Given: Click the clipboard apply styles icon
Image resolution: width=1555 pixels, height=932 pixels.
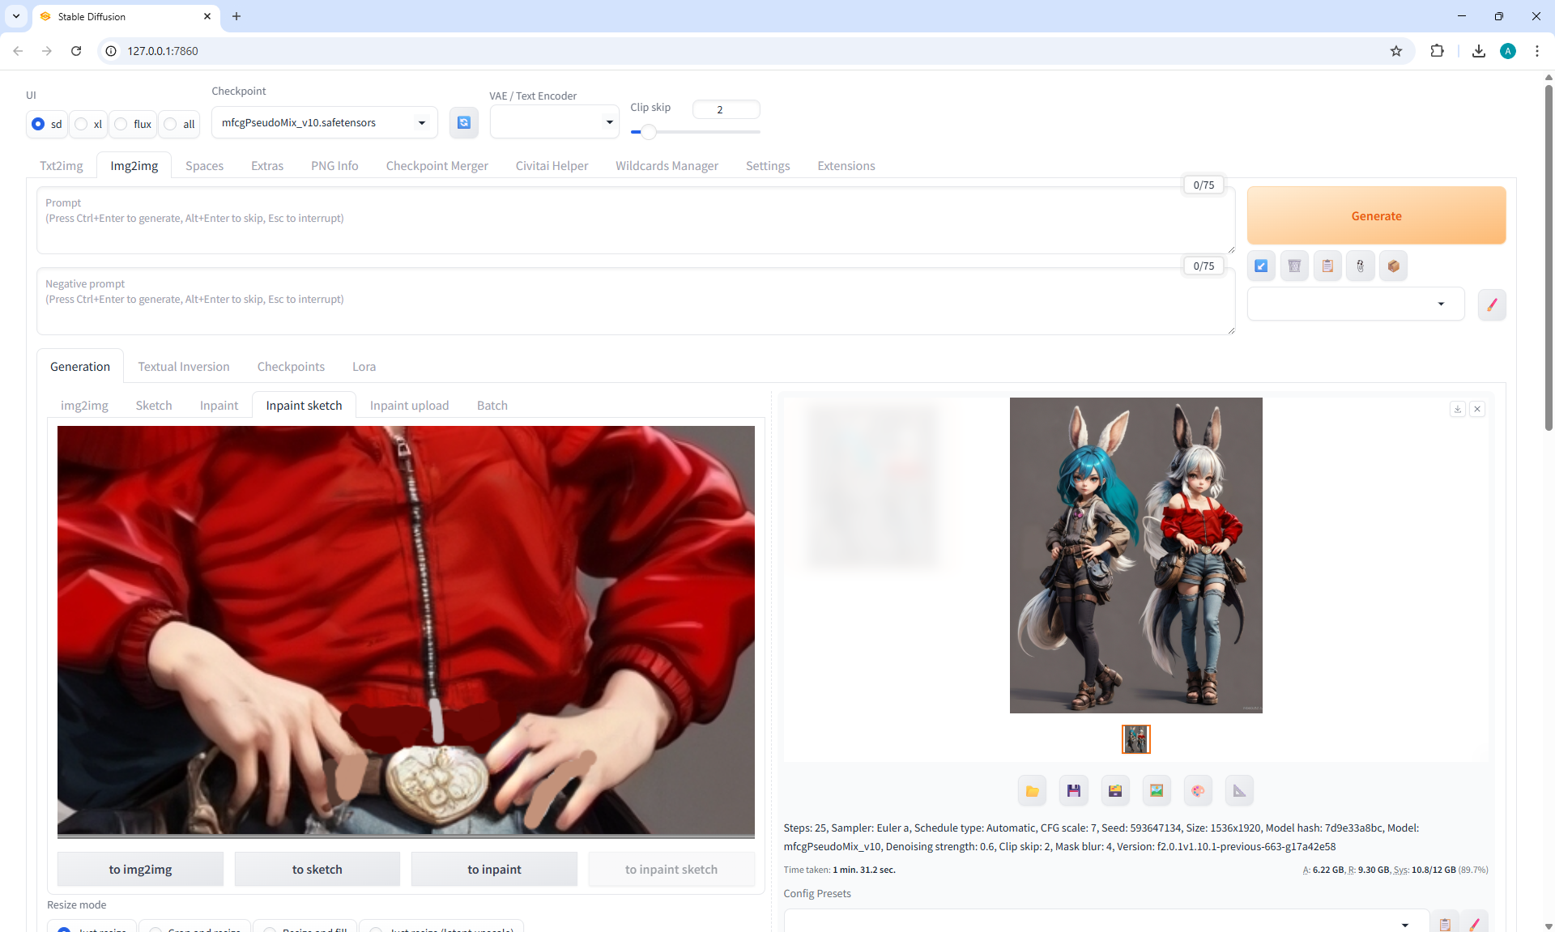Looking at the screenshot, I should [x=1327, y=266].
